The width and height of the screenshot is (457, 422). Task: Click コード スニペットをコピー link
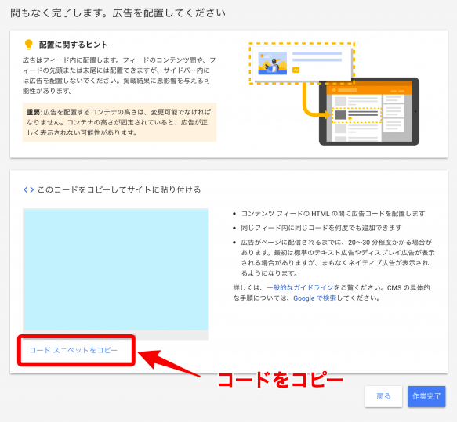pos(74,350)
